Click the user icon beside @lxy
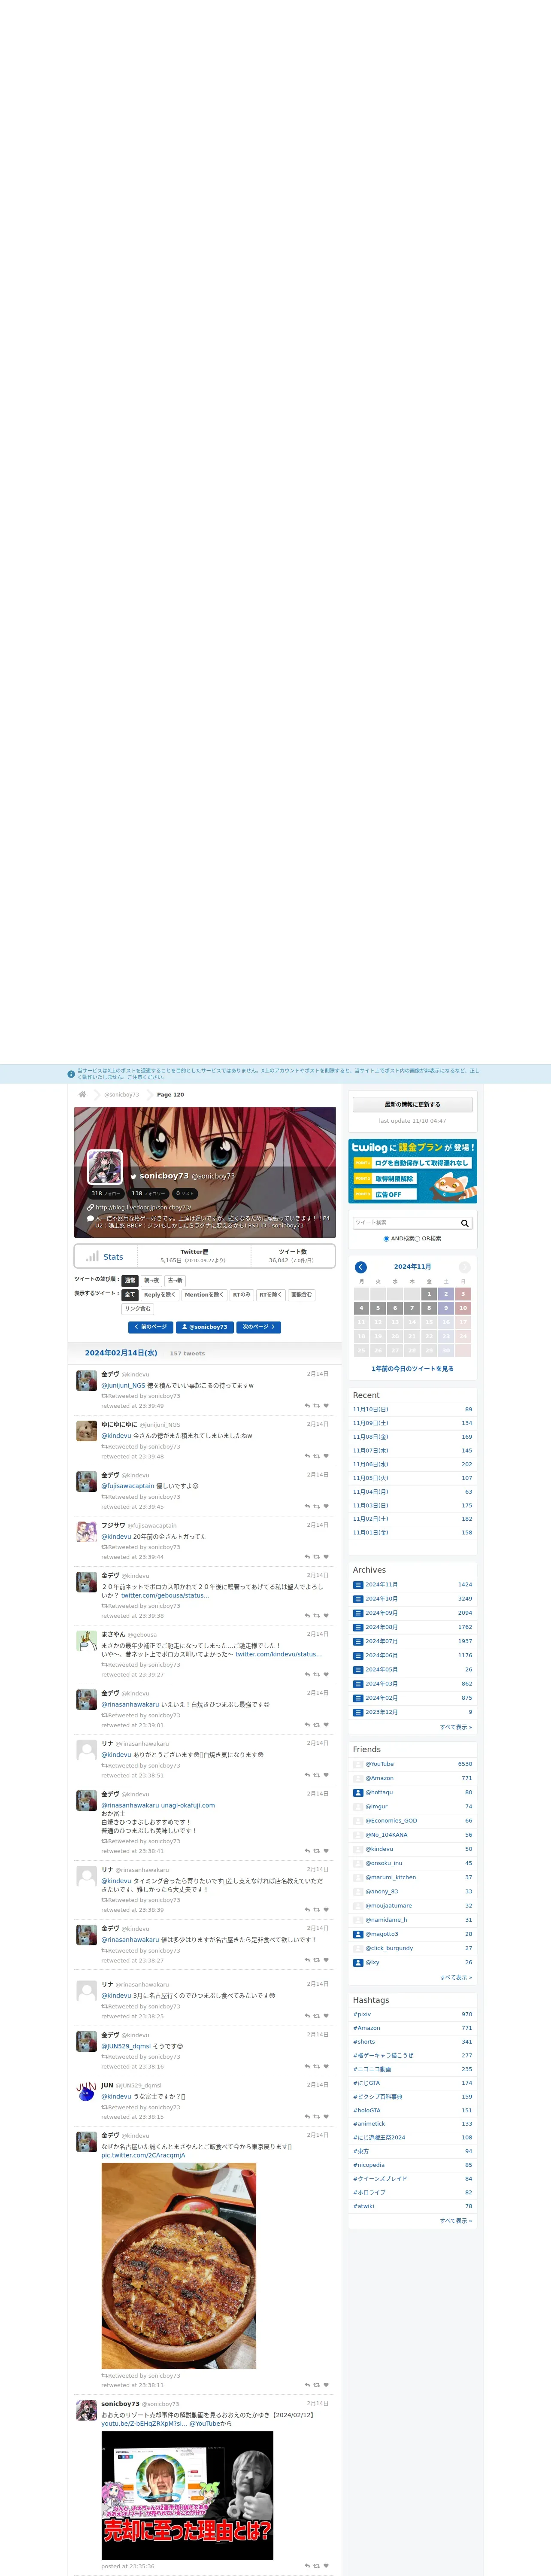Image resolution: width=551 pixels, height=2576 pixels. pyautogui.click(x=358, y=1963)
